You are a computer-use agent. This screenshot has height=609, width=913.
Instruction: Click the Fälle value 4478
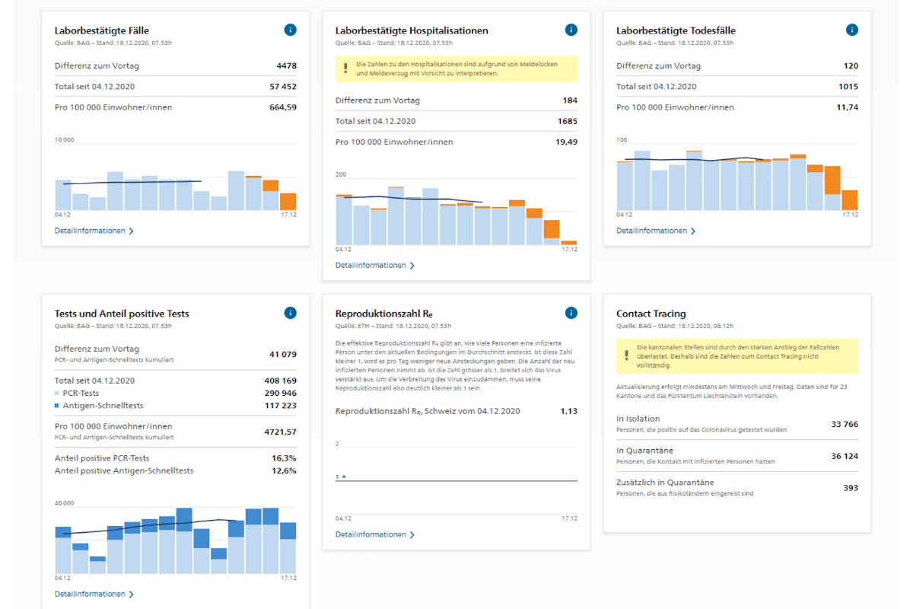pos(287,65)
